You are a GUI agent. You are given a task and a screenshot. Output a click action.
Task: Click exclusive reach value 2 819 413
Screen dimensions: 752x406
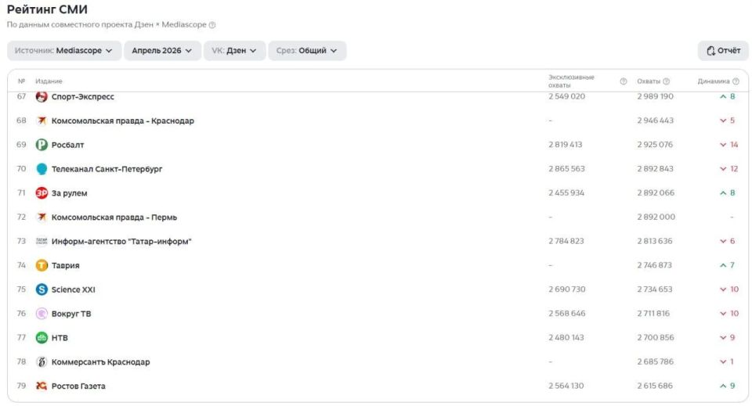(x=566, y=144)
